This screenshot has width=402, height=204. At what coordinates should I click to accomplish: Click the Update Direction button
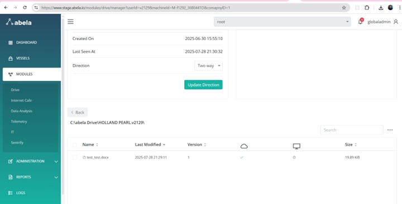[x=203, y=85]
